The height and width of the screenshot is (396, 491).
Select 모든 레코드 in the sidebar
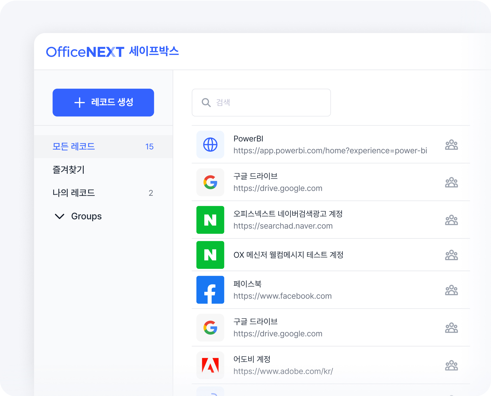[x=103, y=146]
